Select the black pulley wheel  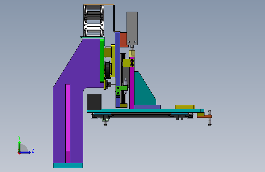(108, 70)
